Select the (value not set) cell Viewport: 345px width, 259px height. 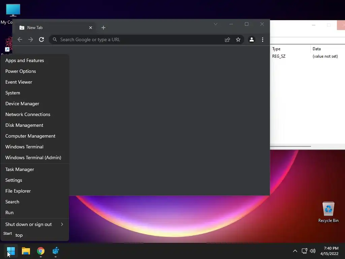(325, 56)
